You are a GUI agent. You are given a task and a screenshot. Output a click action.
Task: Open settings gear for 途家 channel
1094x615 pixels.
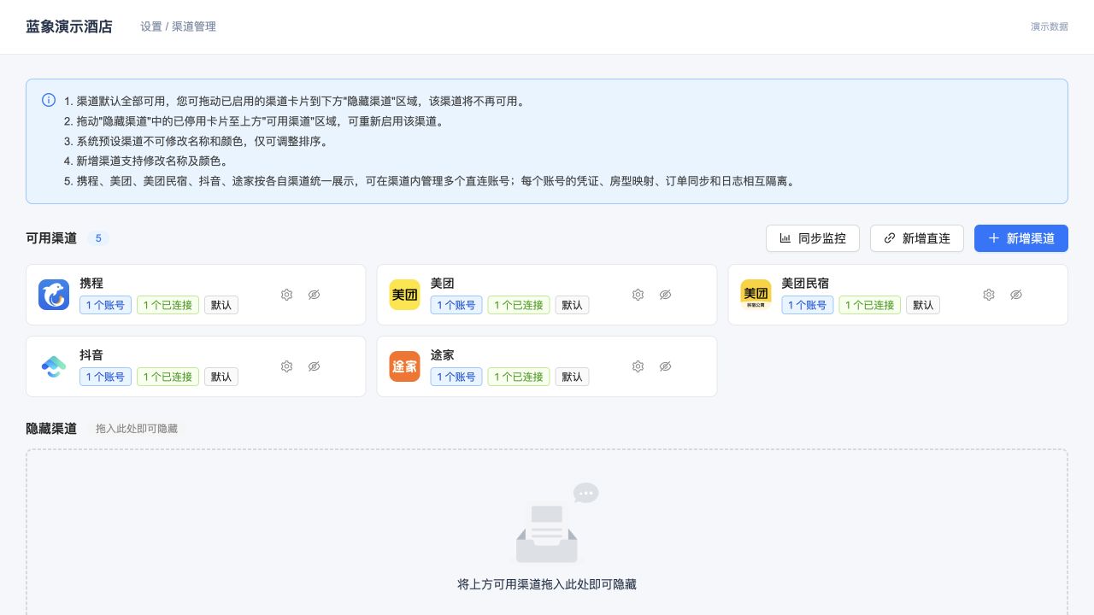click(x=638, y=366)
